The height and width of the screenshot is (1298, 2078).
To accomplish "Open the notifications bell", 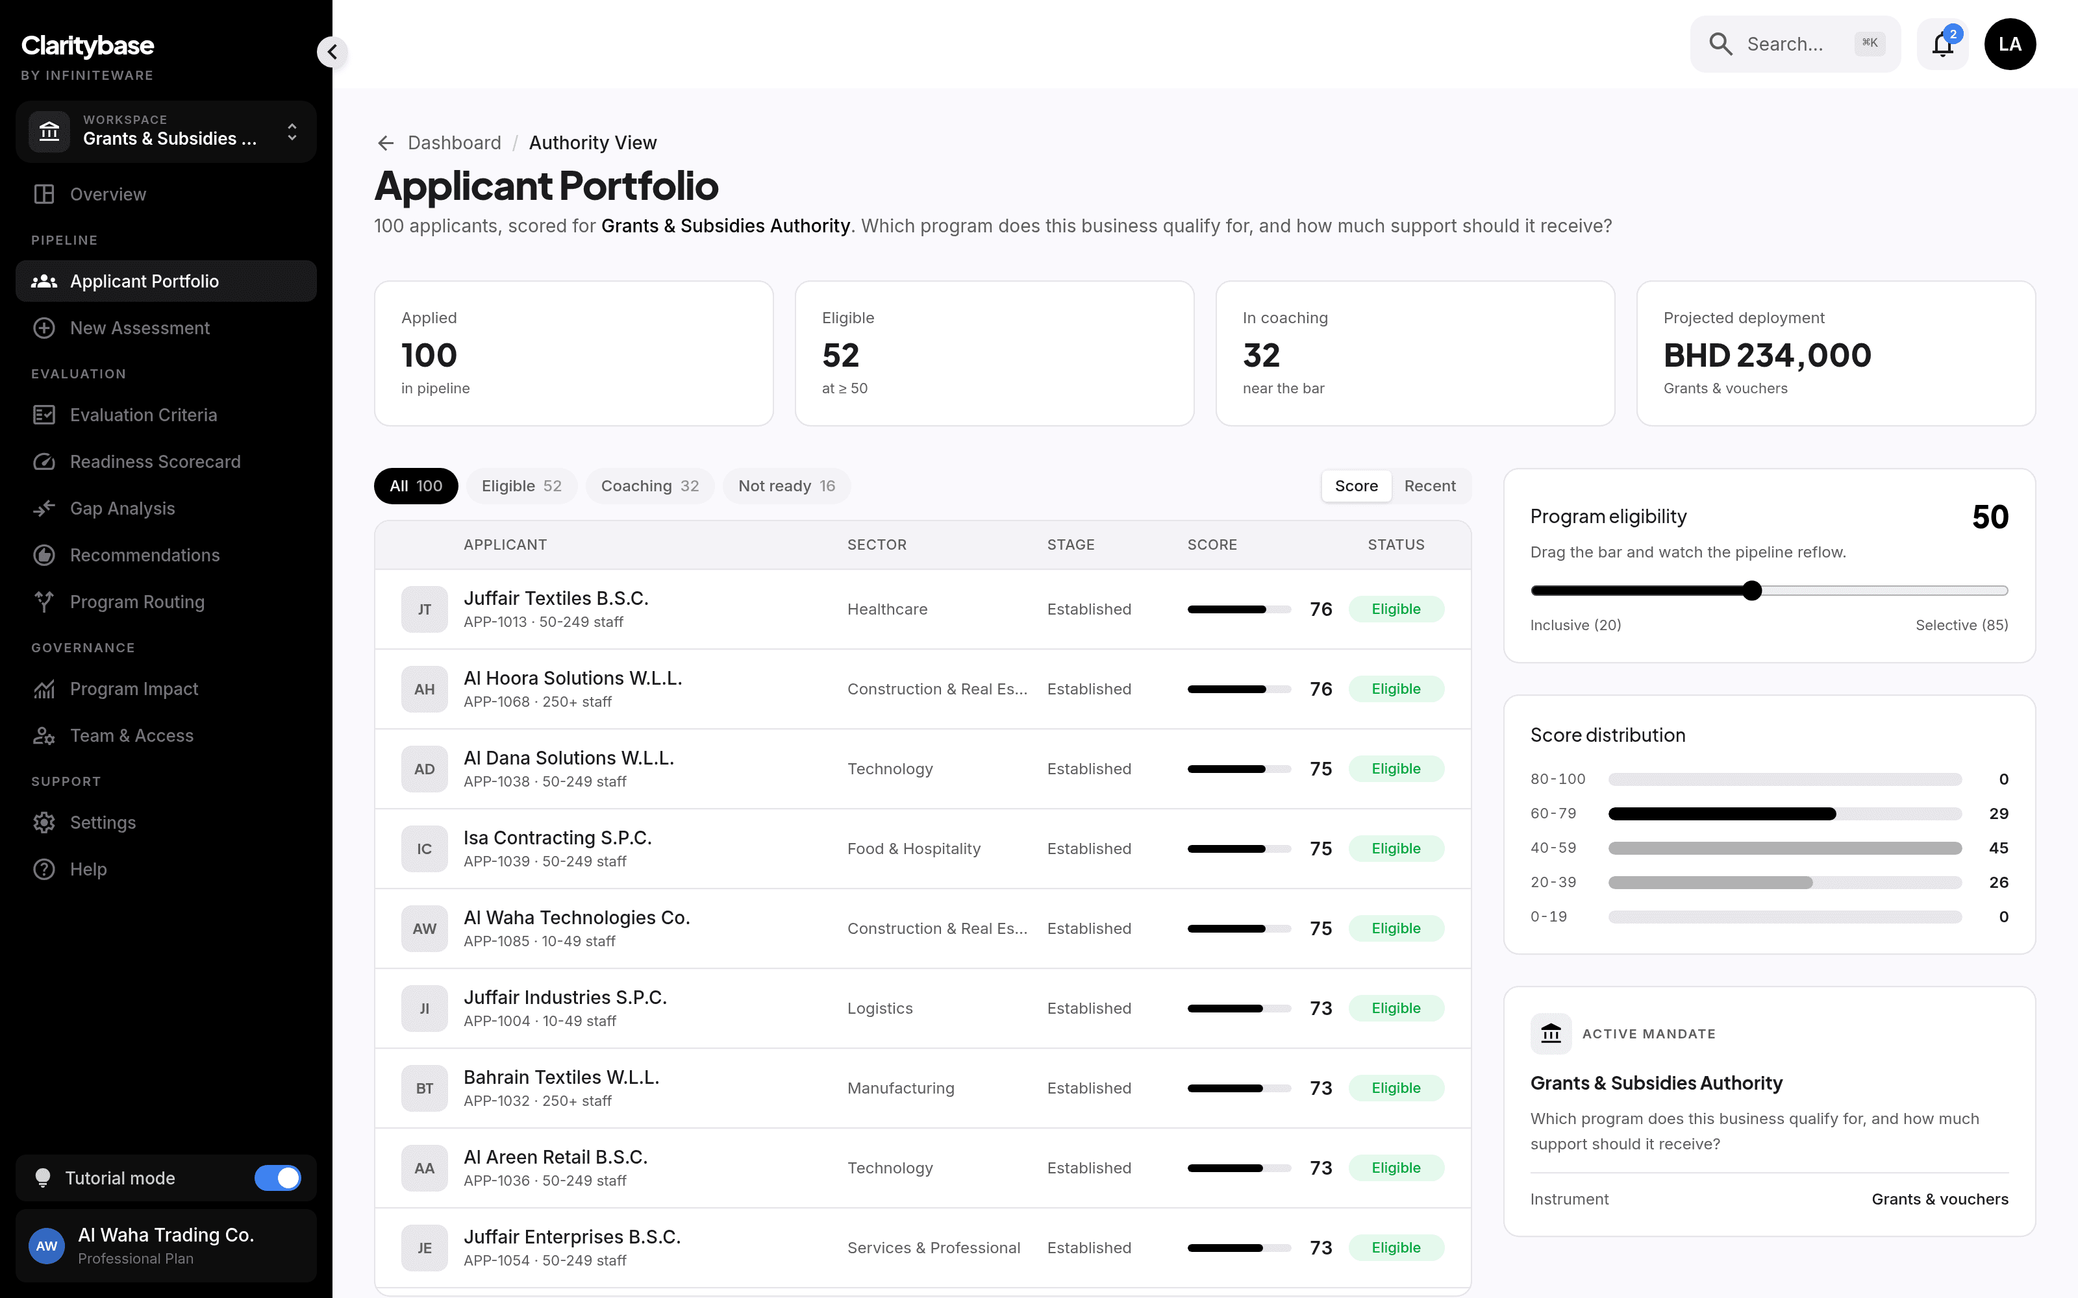I will tap(1942, 43).
